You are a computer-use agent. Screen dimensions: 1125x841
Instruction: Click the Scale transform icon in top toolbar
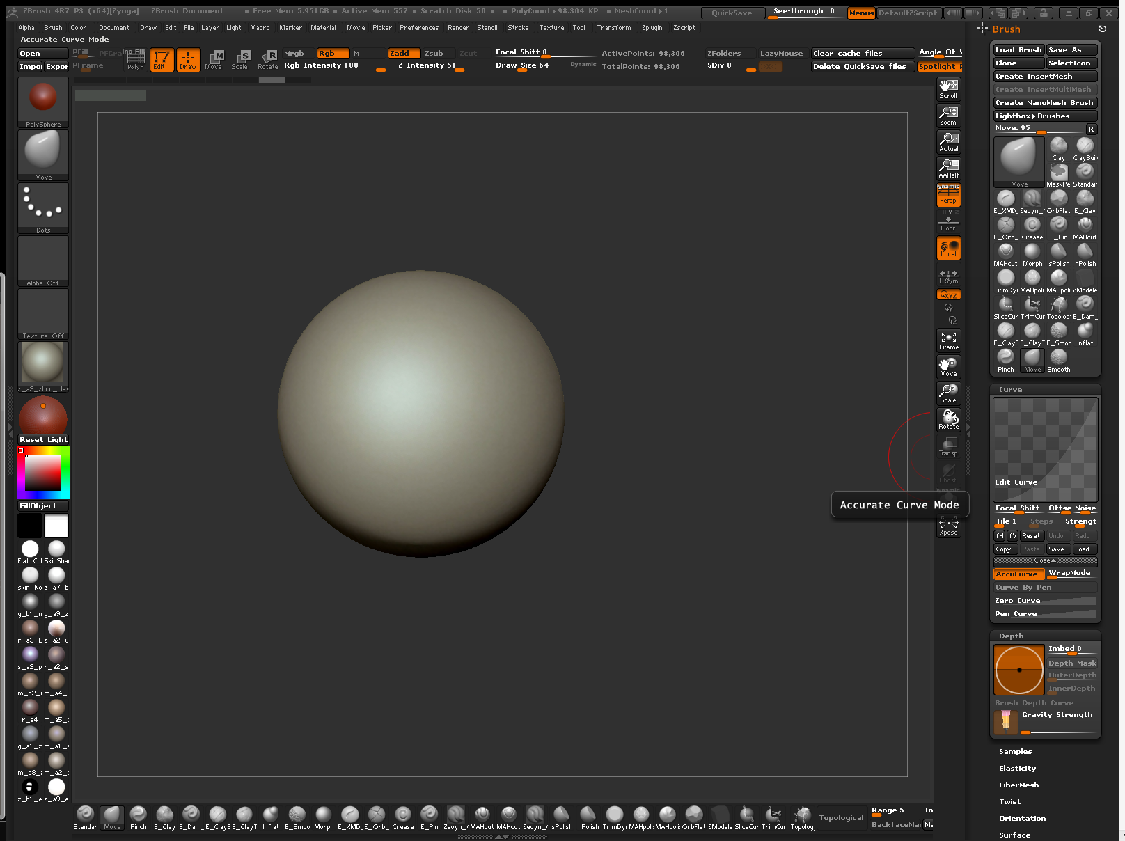point(240,60)
